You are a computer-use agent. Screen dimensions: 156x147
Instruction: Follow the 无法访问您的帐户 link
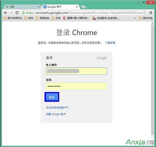click(57, 108)
